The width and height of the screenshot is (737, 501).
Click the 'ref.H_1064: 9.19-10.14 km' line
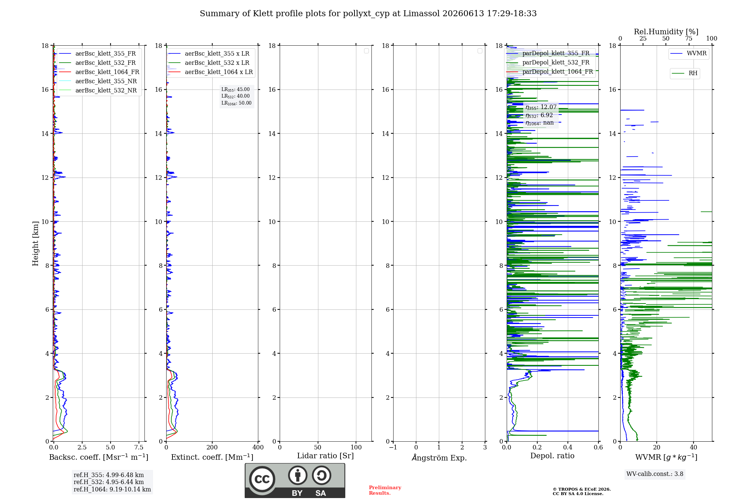pos(112,490)
